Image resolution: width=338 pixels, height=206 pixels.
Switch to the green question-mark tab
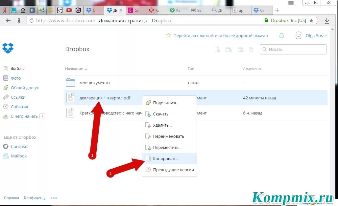(x=178, y=10)
